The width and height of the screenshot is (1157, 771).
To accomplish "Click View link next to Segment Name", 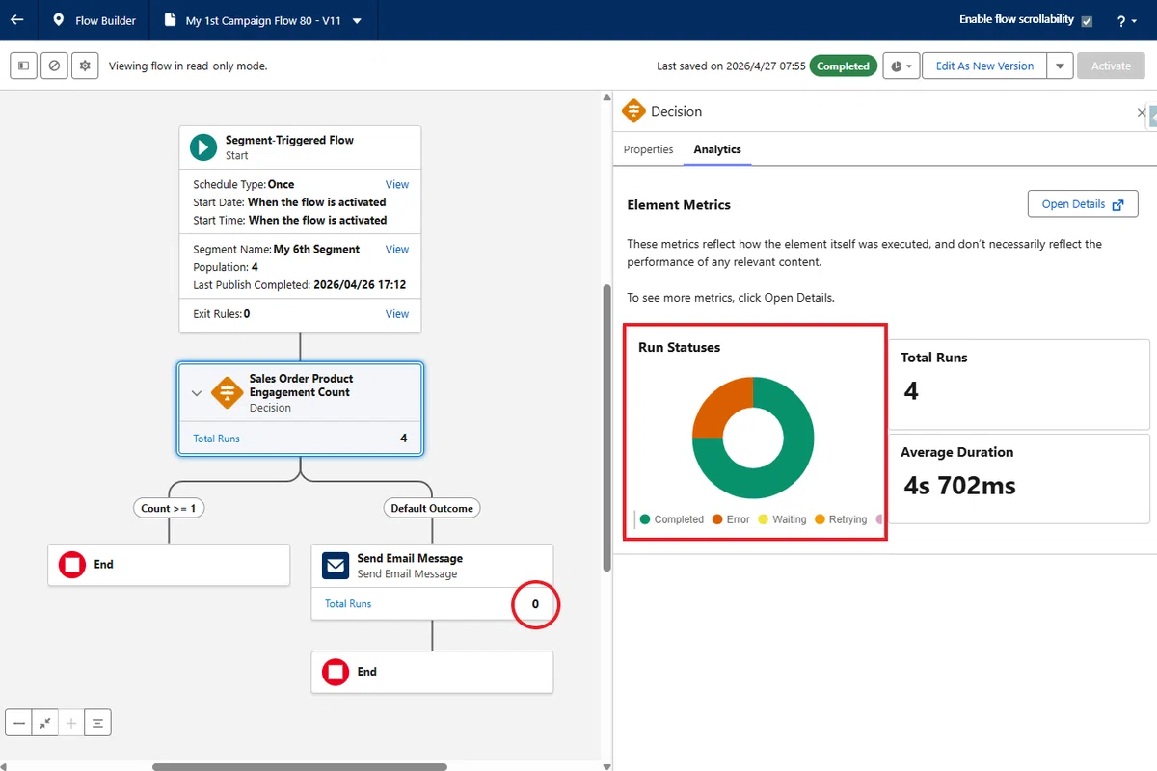I will click(x=397, y=249).
